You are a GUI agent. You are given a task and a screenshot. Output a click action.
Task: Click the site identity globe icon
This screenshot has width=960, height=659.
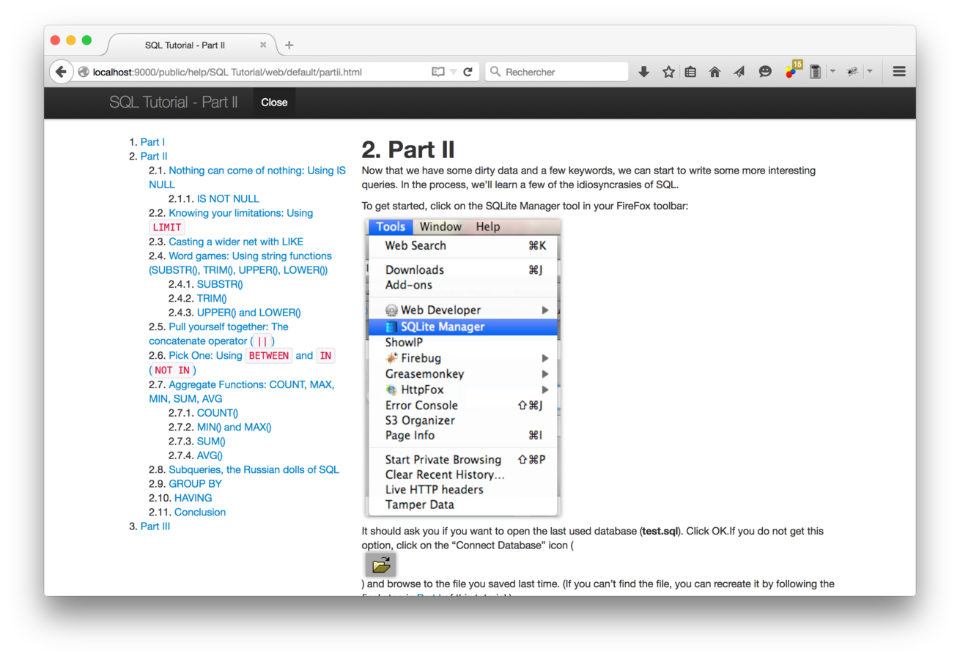pos(84,72)
